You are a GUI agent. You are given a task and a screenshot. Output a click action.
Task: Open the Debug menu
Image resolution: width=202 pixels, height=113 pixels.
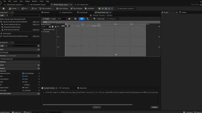coord(27,1)
